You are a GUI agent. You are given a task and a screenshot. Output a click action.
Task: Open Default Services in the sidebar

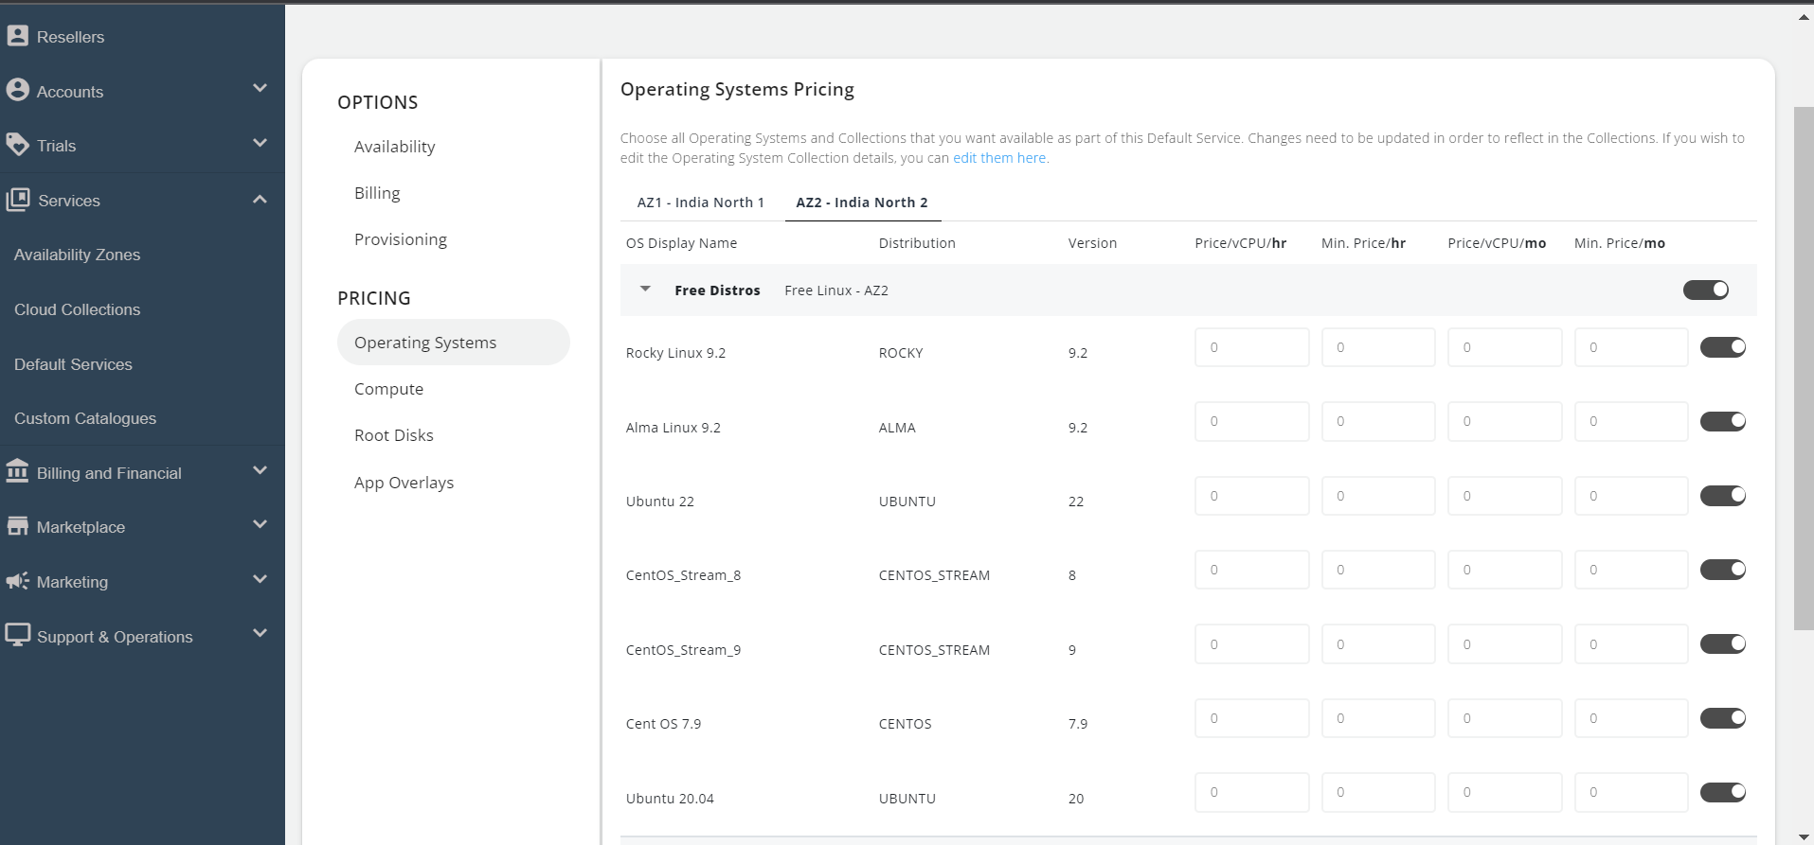tap(73, 364)
